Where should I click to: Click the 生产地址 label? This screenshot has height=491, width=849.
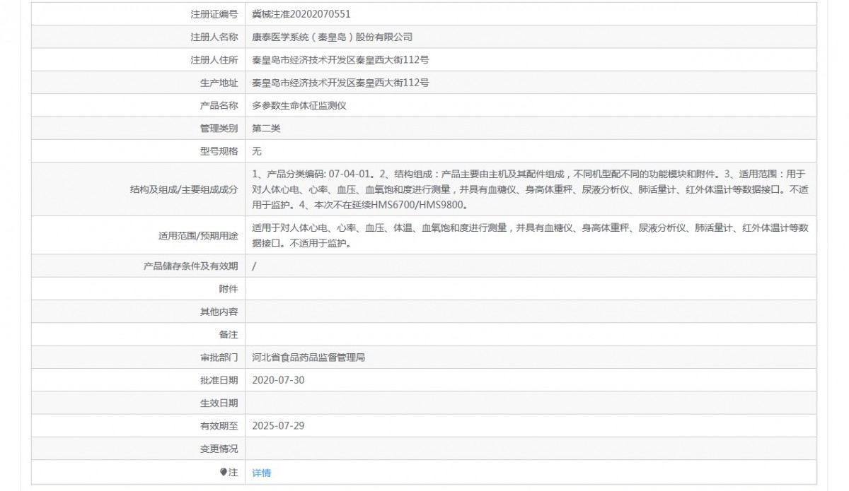219,83
